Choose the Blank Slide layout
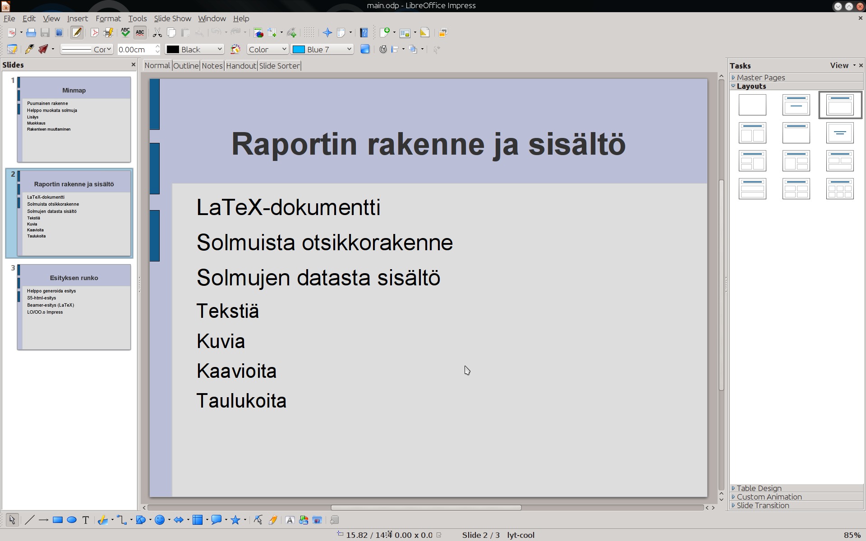Viewport: 866px width, 541px height. point(752,105)
